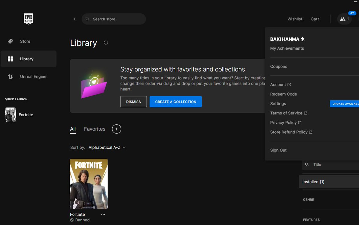Click the pink folder collection illustration
The image size is (359, 225).
94,85
